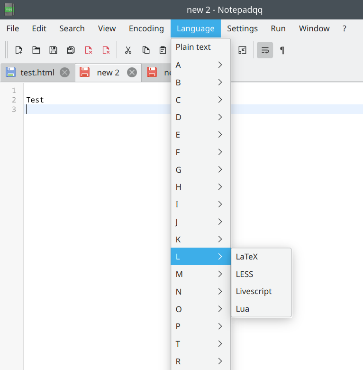This screenshot has height=370, width=363.
Task: Open the View menu
Action: tap(107, 28)
